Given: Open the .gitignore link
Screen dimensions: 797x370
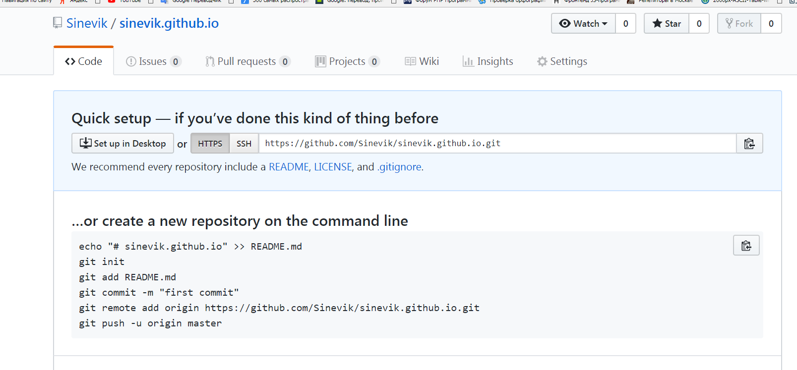Looking at the screenshot, I should 399,167.
